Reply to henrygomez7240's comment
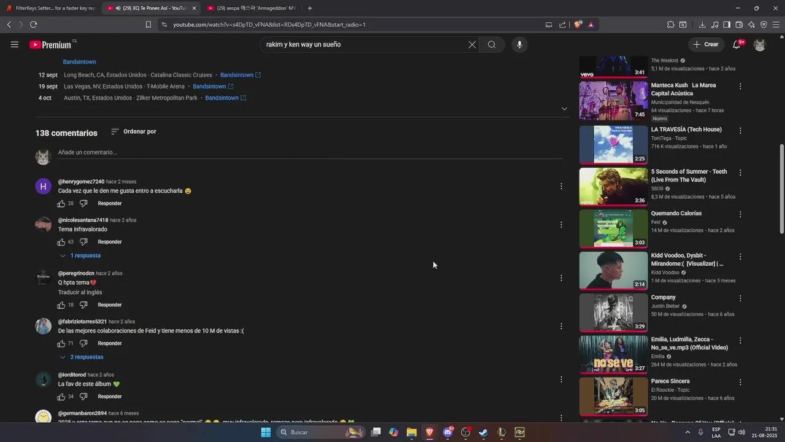 pos(110,203)
